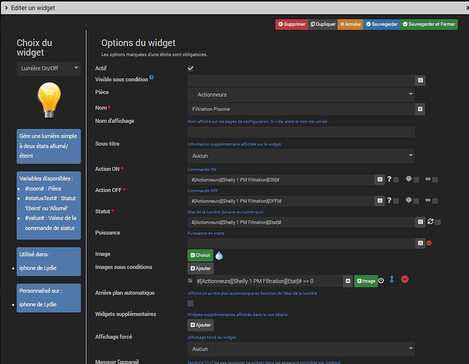Screen dimensions: 469x364
Task: Click the empty Nom d'affichage input field
Action: pyautogui.click(x=301, y=132)
